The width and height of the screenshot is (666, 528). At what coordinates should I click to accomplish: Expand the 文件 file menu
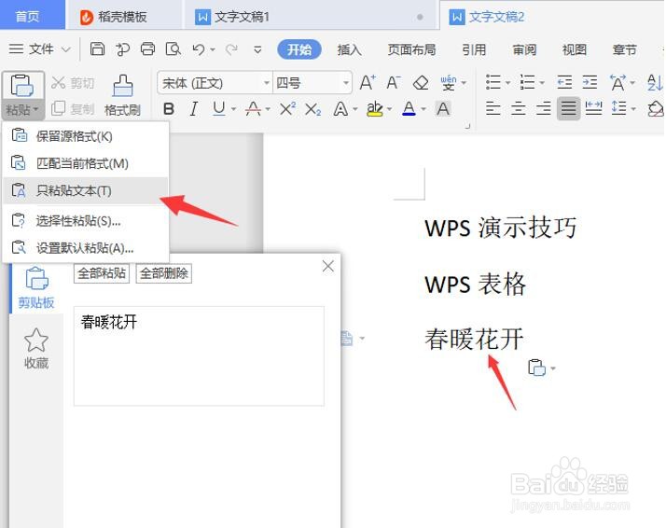click(x=39, y=49)
